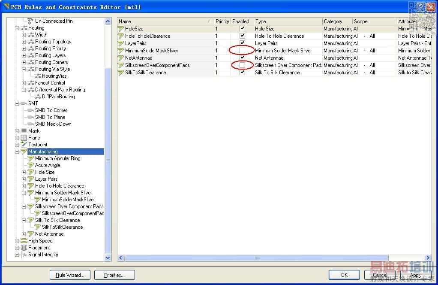Click the Manufacturing category icon in tree

[x=24, y=152]
